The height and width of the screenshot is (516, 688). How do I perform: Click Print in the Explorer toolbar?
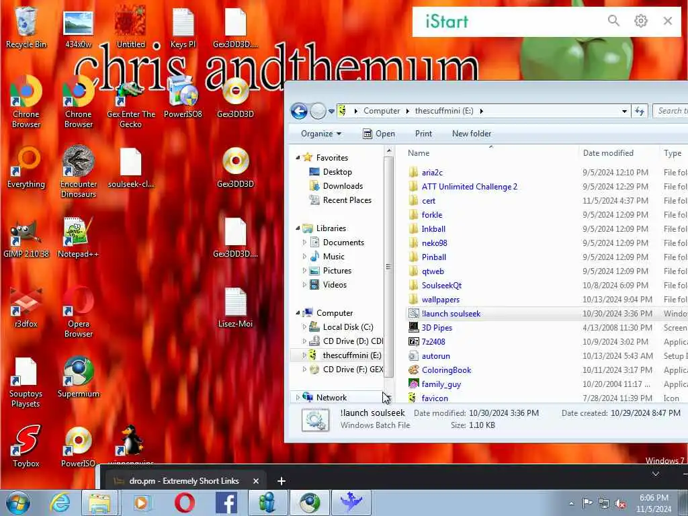click(x=423, y=134)
